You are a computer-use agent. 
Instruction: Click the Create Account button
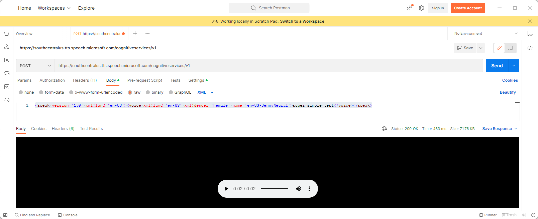[x=468, y=8]
